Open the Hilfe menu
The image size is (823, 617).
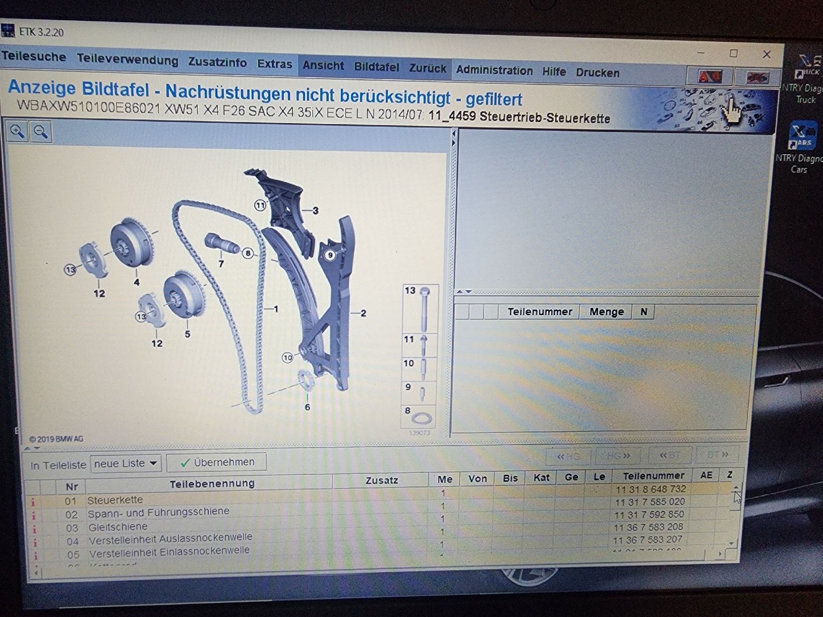pyautogui.click(x=554, y=72)
